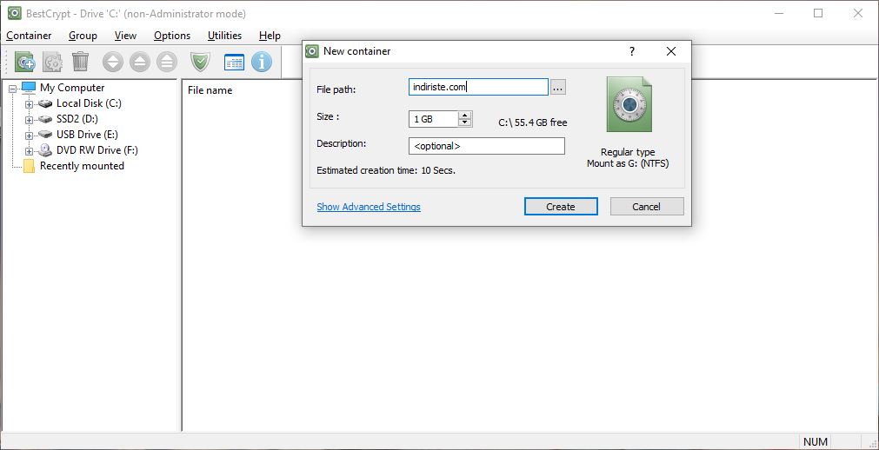The height and width of the screenshot is (450, 879).
Task: Click the blue calendar table toolbar icon
Action: 234,62
